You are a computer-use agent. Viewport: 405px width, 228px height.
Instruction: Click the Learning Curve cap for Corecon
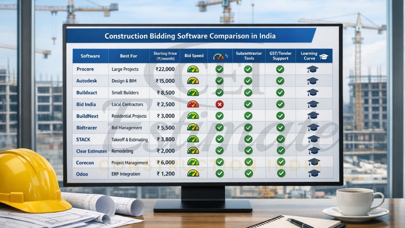(x=314, y=162)
